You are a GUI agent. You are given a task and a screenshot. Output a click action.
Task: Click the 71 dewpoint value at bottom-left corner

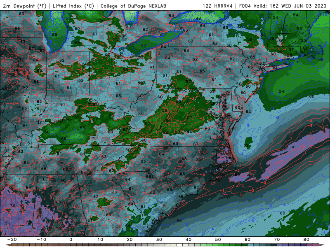(x=7, y=224)
